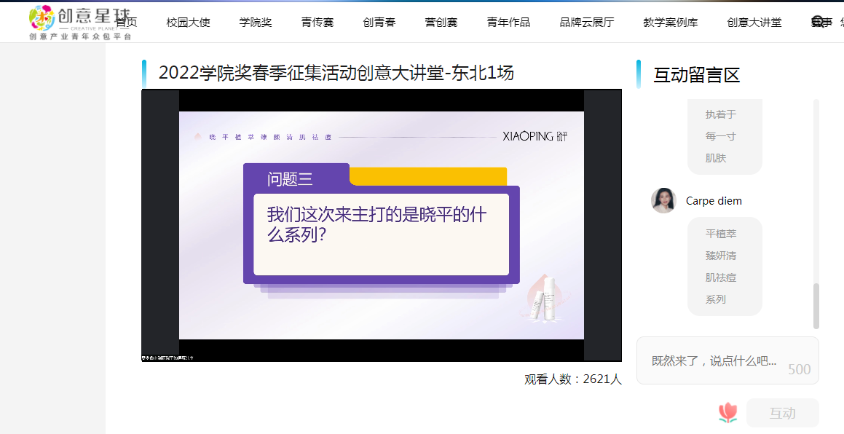Send a tulip flower reaction

[727, 412]
